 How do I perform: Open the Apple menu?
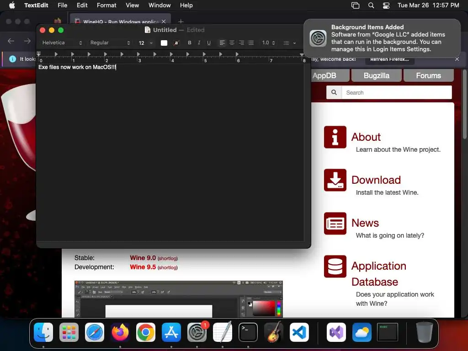click(12, 5)
